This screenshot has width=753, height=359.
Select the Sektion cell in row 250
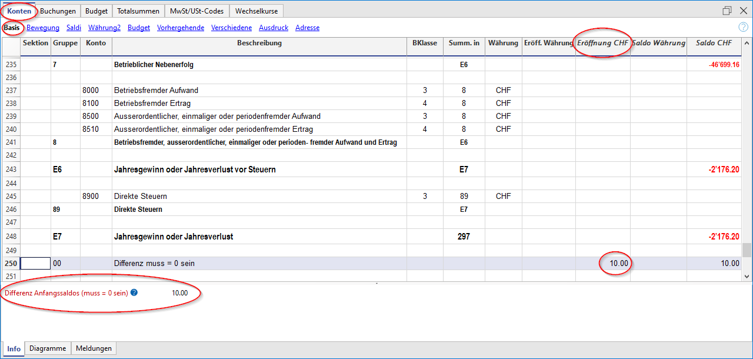point(35,264)
